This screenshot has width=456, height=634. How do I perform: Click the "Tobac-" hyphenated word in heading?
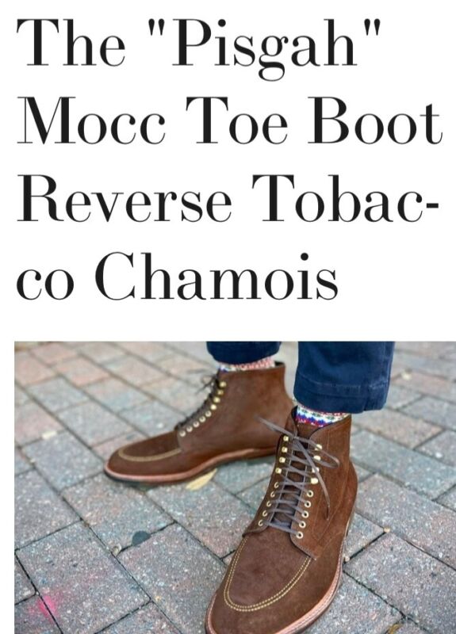point(347,198)
